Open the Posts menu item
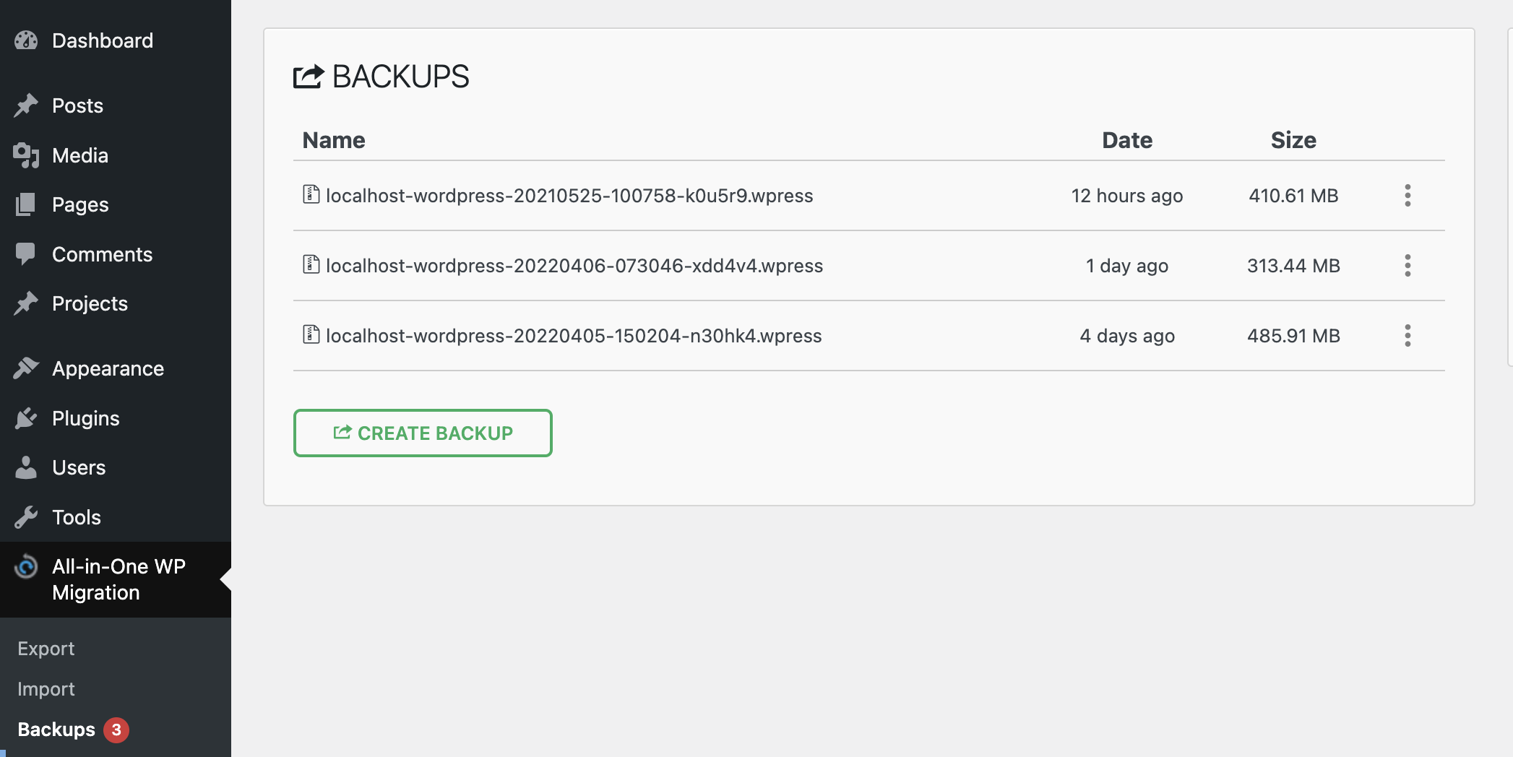Screen dimensions: 1513x757 click(77, 106)
